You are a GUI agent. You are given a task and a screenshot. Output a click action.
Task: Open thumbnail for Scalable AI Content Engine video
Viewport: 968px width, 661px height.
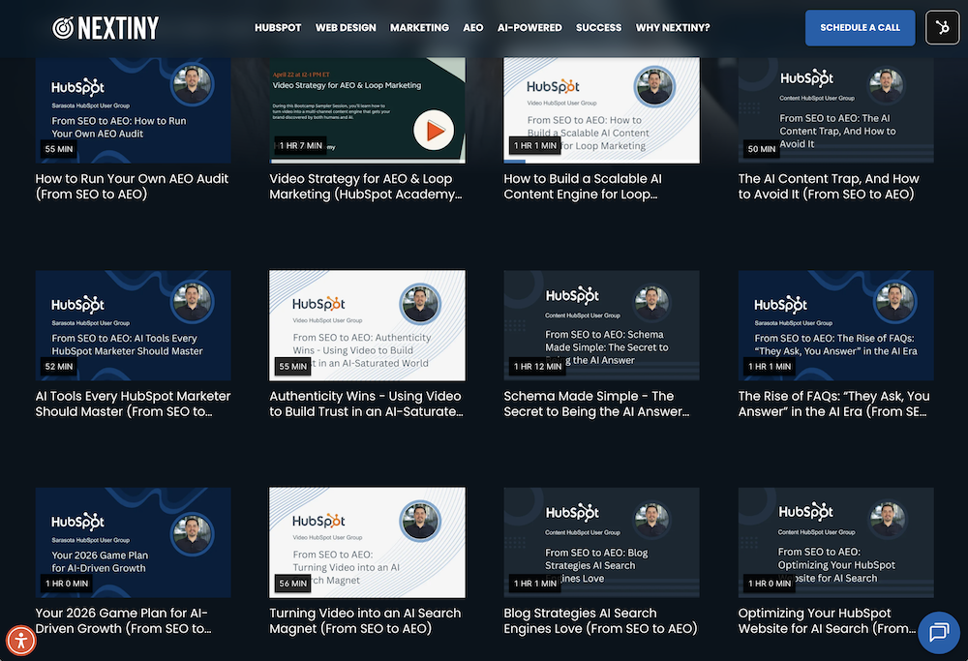pyautogui.click(x=602, y=110)
